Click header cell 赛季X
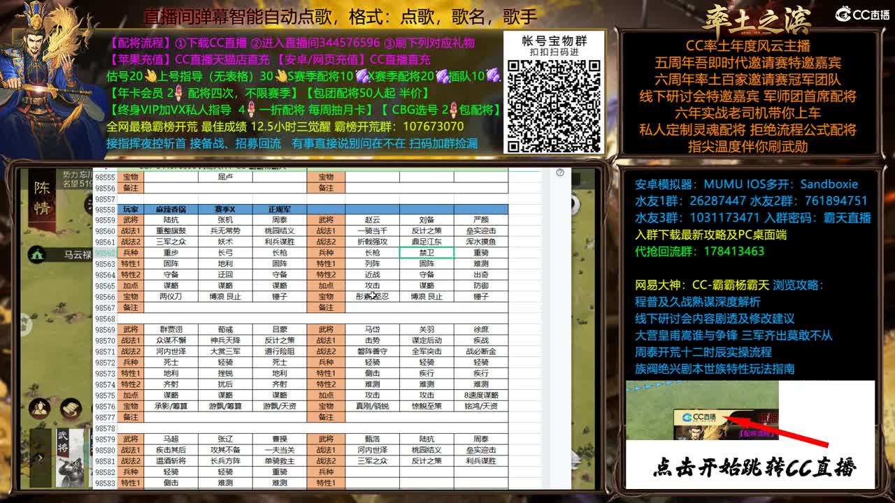Viewport: 895px width, 503px height. pyautogui.click(x=225, y=210)
